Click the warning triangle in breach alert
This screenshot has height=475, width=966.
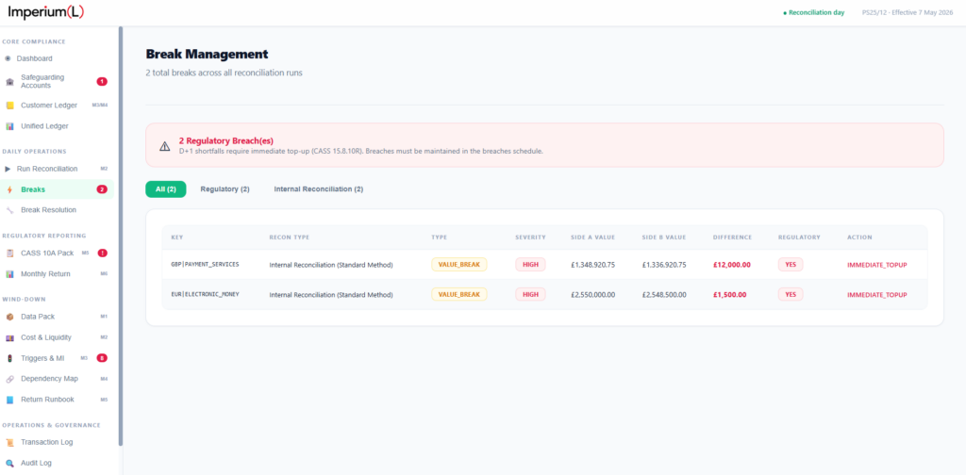point(164,146)
